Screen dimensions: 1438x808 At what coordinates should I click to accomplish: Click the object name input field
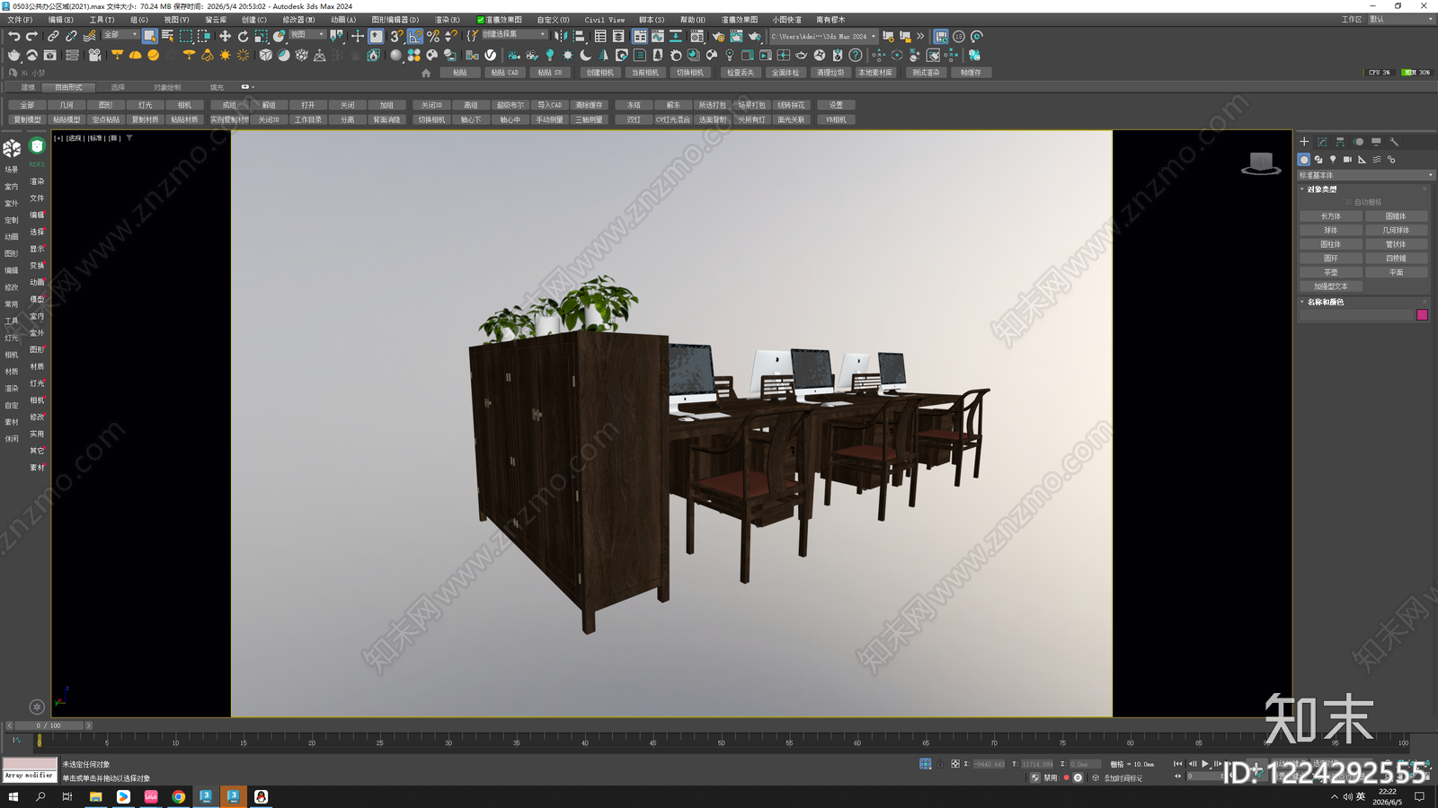pyautogui.click(x=1356, y=315)
